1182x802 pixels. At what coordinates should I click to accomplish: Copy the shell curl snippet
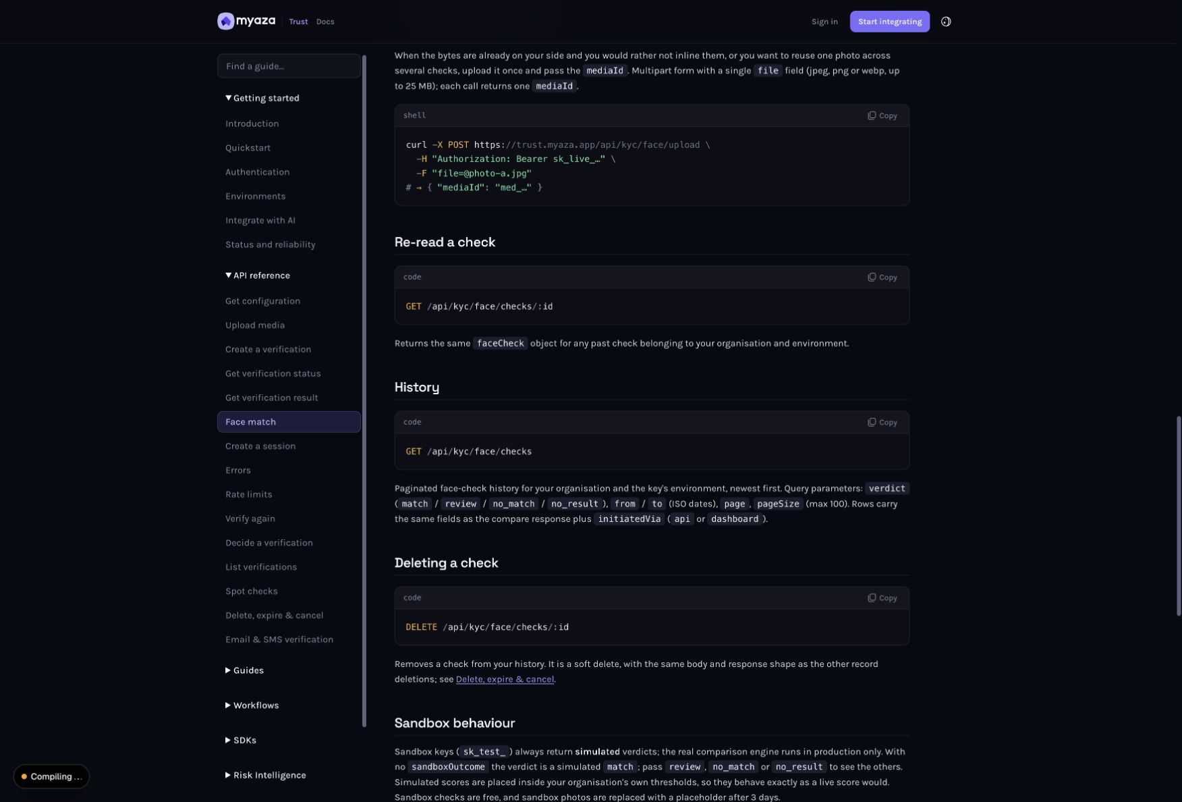[x=882, y=115]
